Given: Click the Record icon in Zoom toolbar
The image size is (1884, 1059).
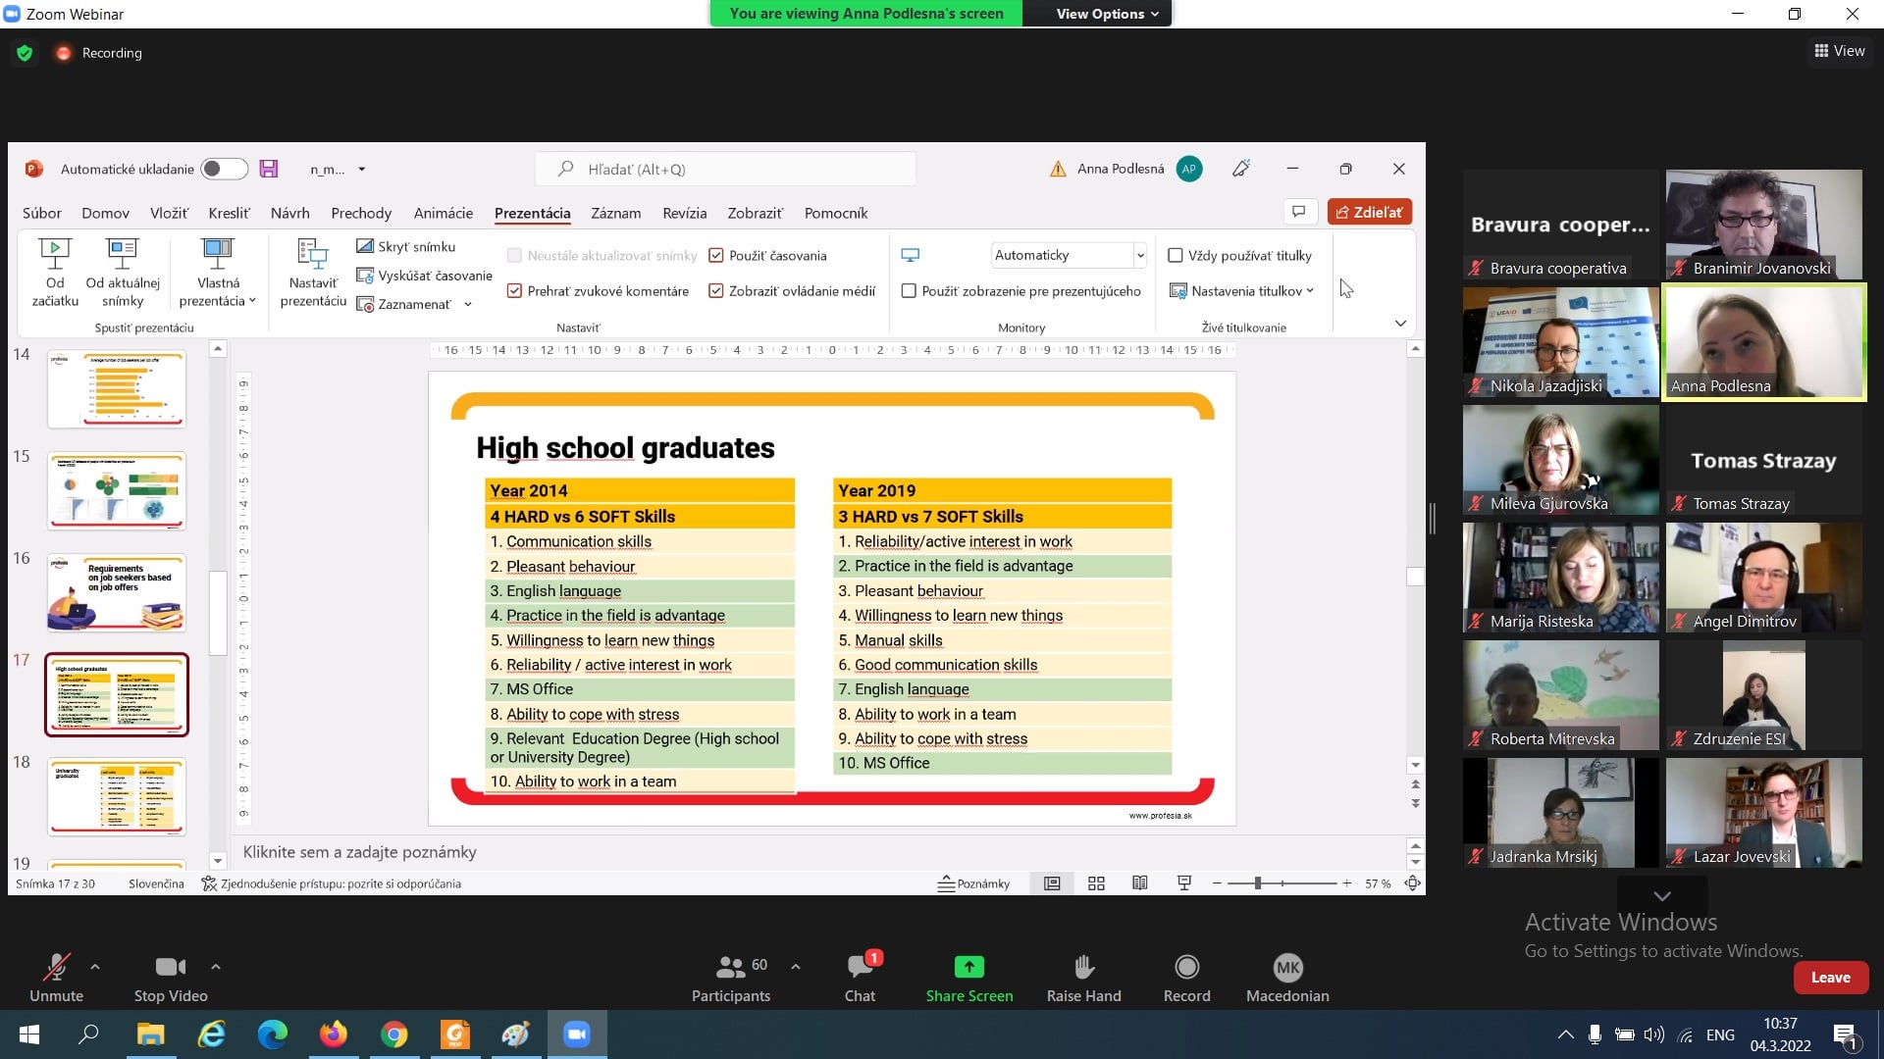Looking at the screenshot, I should (1186, 968).
